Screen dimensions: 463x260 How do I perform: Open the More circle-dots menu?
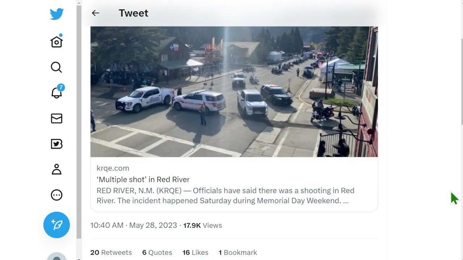pyautogui.click(x=56, y=195)
